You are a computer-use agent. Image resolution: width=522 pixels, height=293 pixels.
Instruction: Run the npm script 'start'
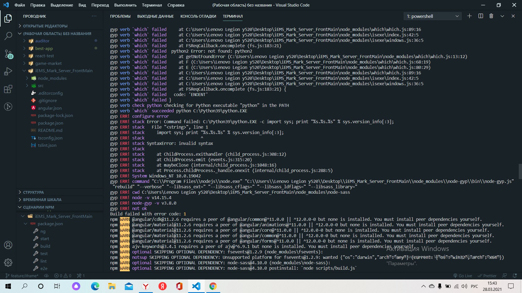(45, 238)
